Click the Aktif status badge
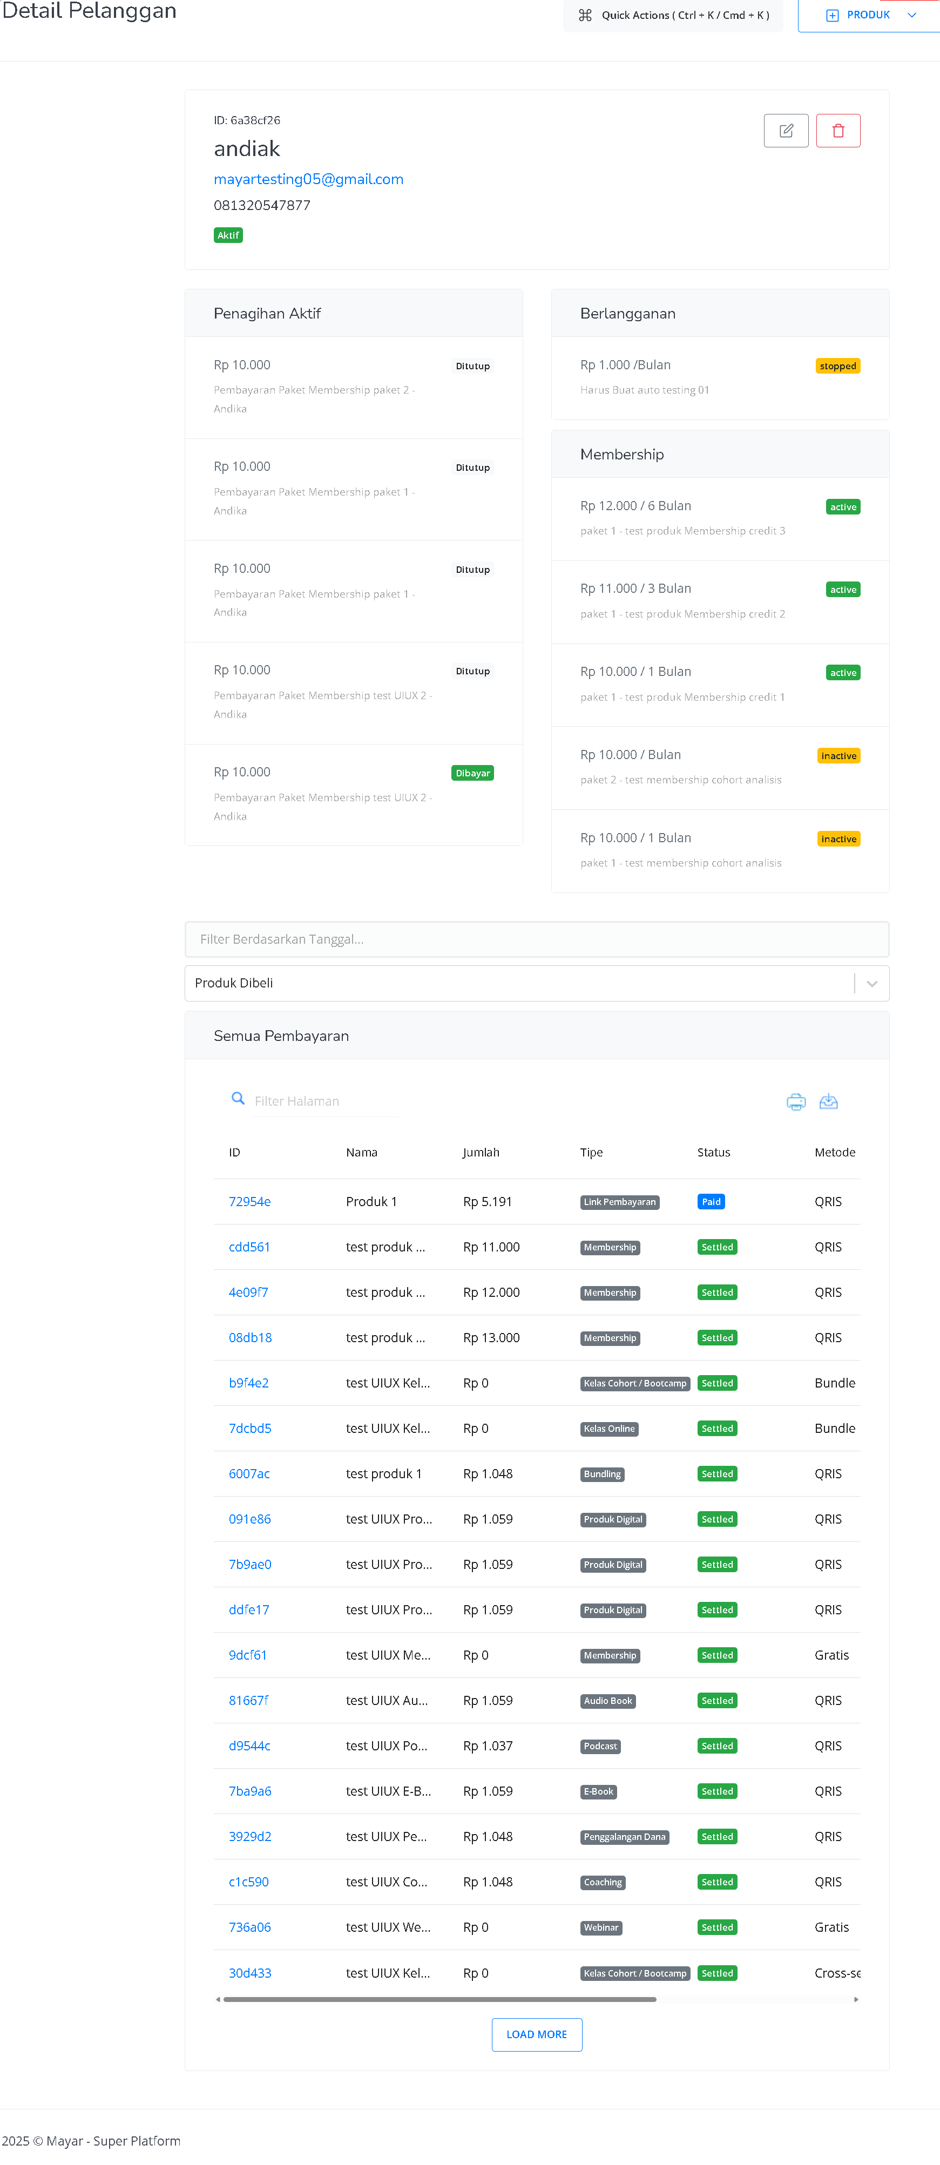The height and width of the screenshot is (2165, 940). tap(228, 235)
